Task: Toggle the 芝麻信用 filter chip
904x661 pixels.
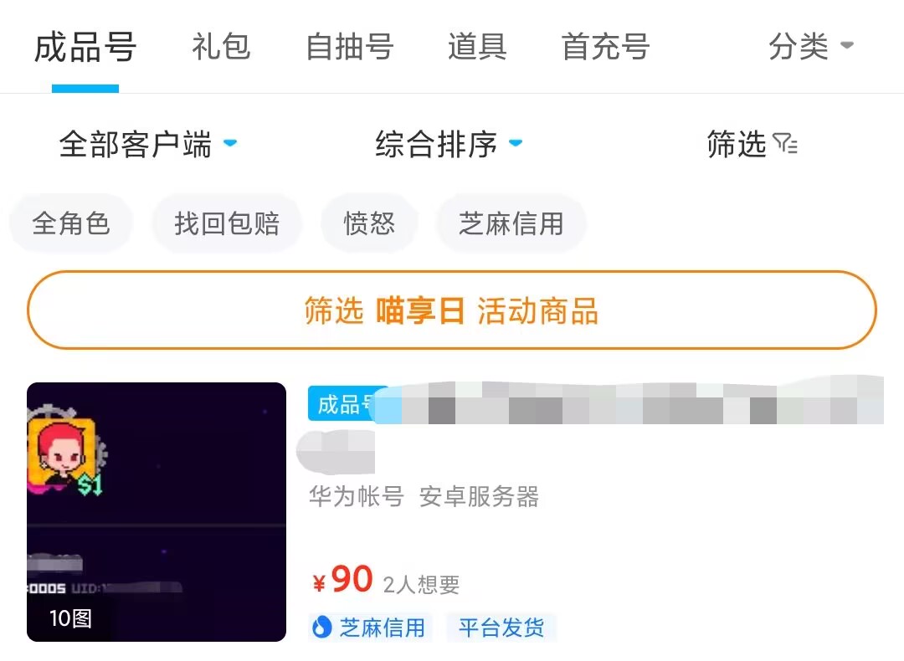Action: pyautogui.click(x=511, y=224)
